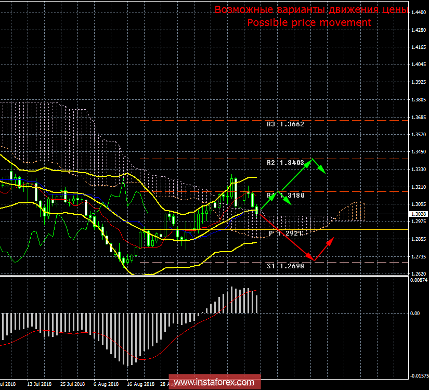Viewport: 429px width, 390px height.
Task: Click the 1.3330 price axis value
Action: click(x=419, y=170)
